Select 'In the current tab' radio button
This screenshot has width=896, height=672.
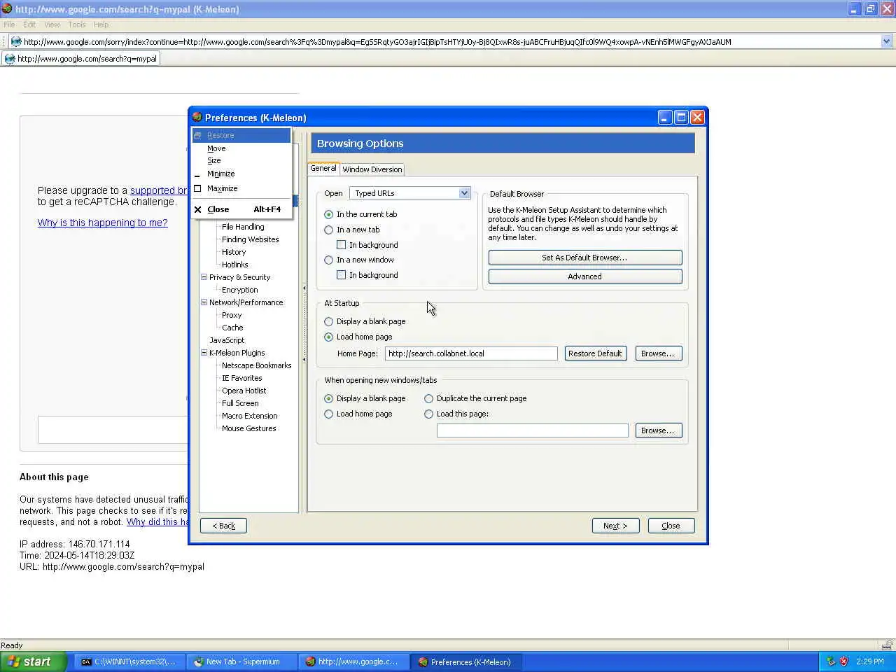click(328, 214)
